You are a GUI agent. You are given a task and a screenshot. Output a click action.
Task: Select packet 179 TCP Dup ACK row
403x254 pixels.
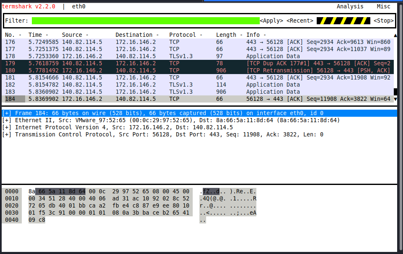pos(197,63)
